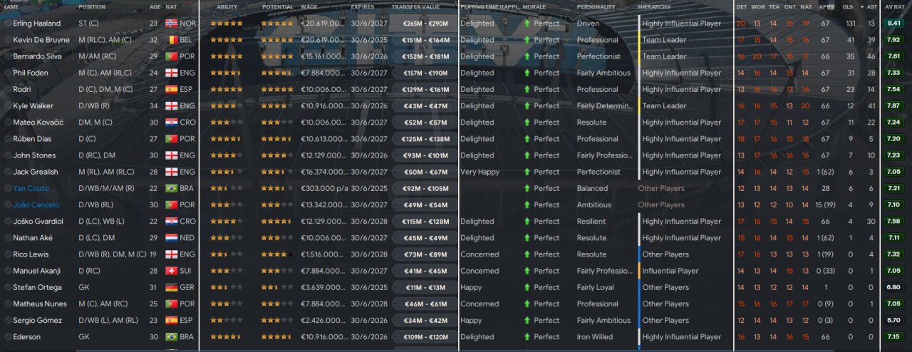Screen dimensions: 912x352
Task: Click Manuel Akanji's Switzerland flag icon
Action: tap(170, 271)
